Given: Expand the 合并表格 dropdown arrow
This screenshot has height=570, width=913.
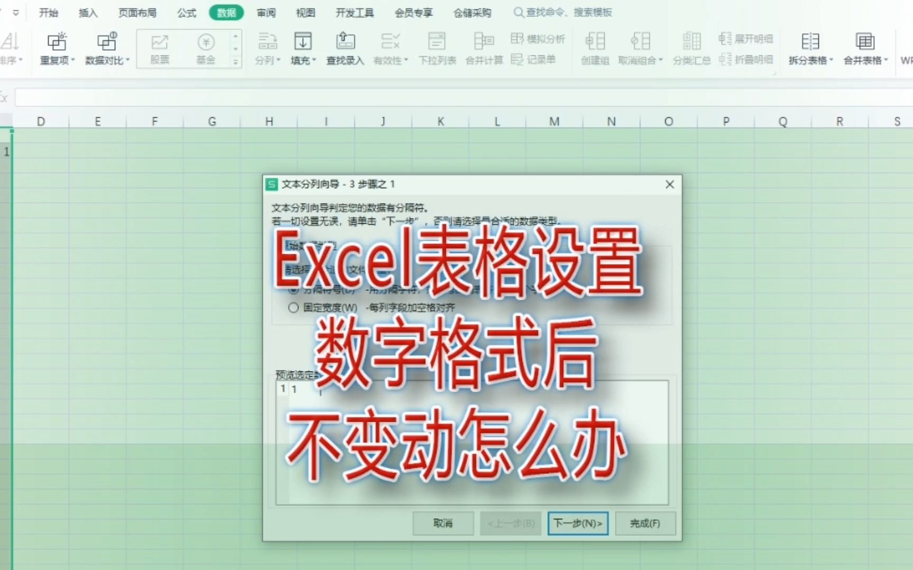Looking at the screenshot, I should (886, 61).
